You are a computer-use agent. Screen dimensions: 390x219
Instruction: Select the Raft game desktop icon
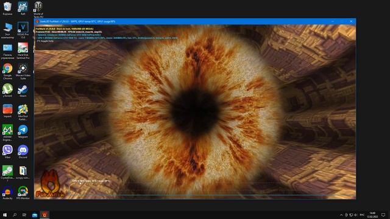pos(23,9)
